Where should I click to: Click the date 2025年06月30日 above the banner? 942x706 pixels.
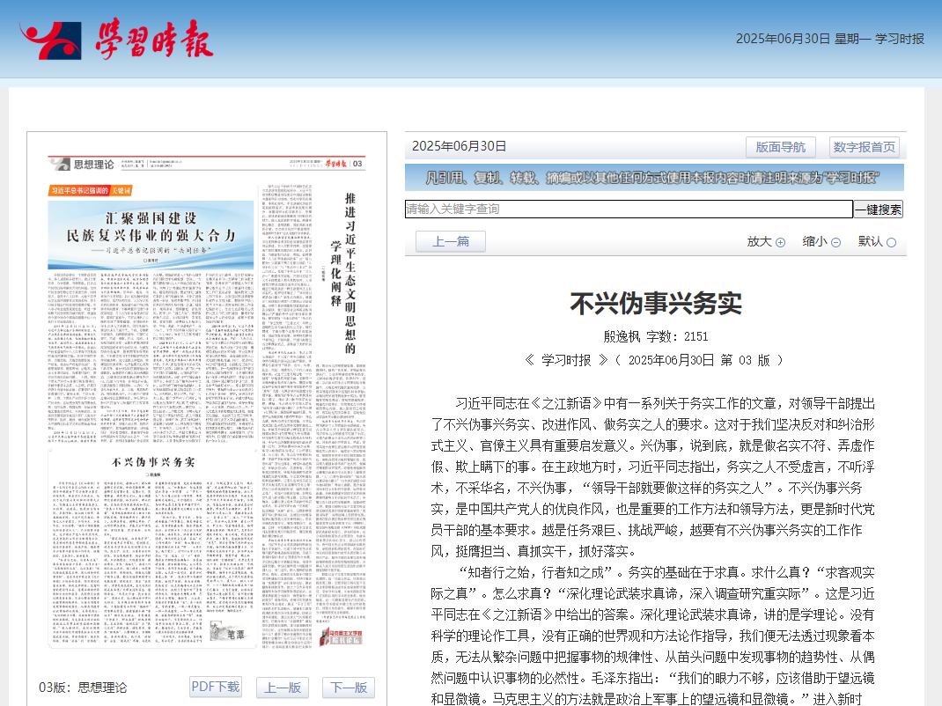[459, 146]
